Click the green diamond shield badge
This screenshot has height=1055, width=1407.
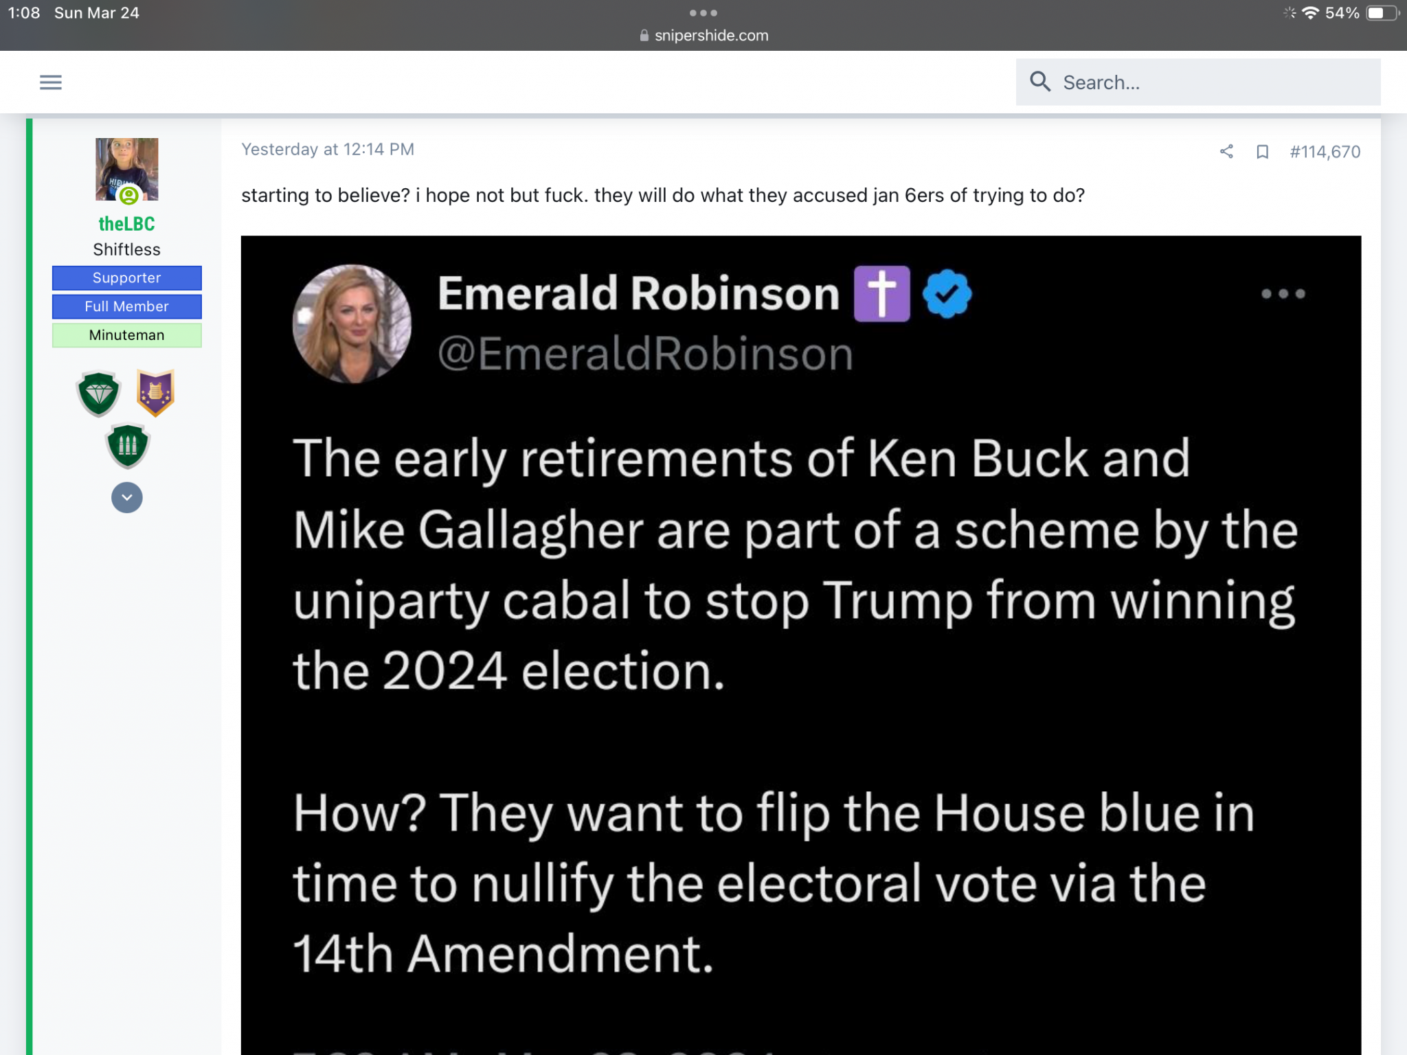click(99, 394)
